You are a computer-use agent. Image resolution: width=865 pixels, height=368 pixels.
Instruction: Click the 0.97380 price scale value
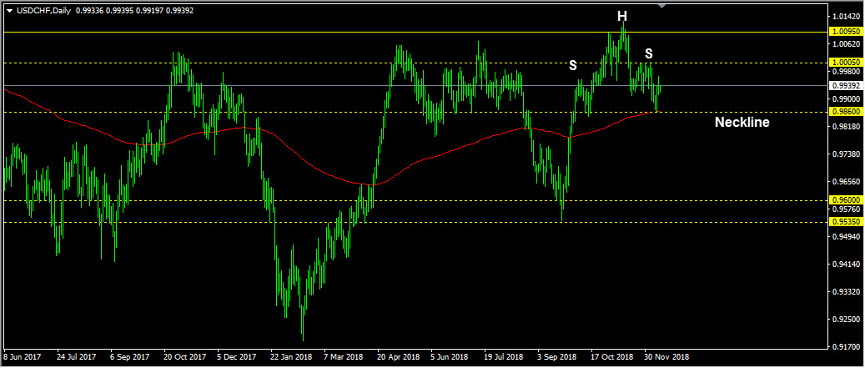[x=847, y=154]
